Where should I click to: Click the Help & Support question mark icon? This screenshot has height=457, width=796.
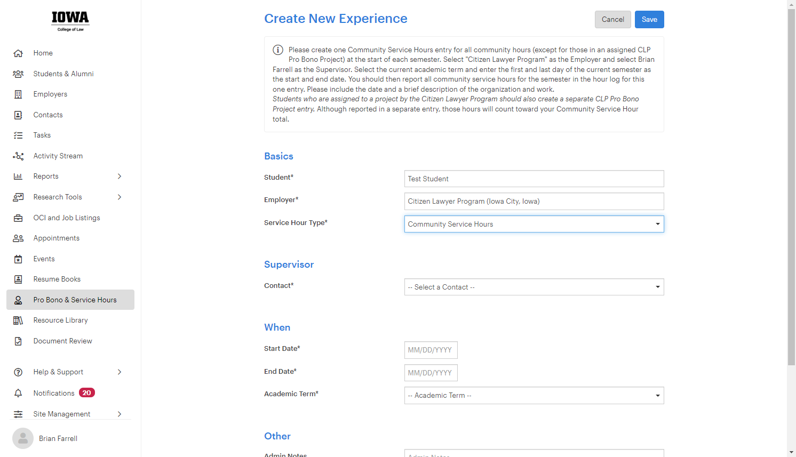click(18, 372)
